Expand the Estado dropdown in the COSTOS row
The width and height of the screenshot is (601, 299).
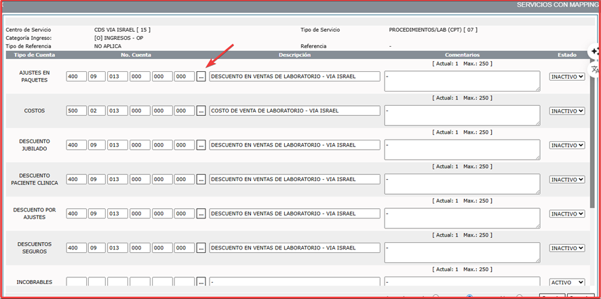tap(566, 111)
